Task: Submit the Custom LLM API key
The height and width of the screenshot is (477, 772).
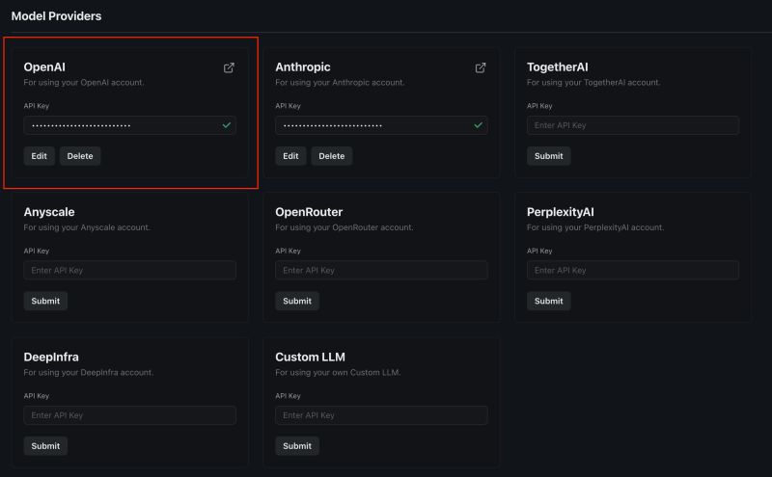Action: (297, 446)
